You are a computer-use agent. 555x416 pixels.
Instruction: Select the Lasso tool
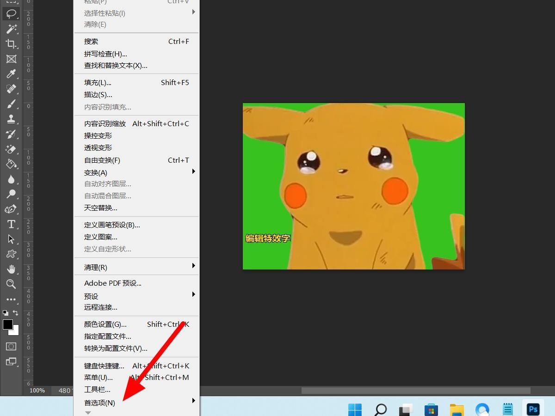(x=12, y=14)
